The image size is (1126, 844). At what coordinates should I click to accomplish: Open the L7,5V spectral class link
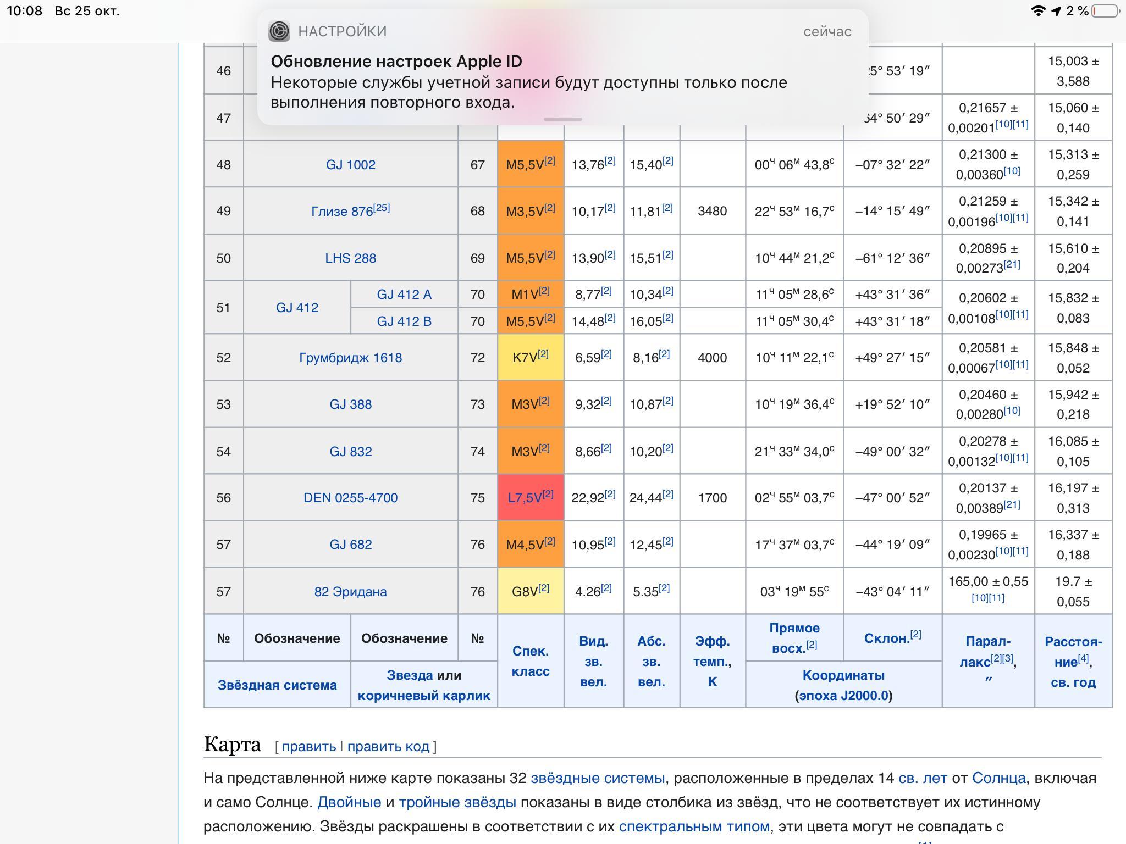point(525,498)
